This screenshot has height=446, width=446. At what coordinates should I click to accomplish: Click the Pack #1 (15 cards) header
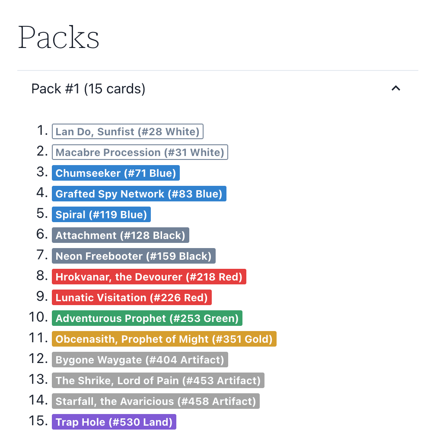[x=89, y=89]
